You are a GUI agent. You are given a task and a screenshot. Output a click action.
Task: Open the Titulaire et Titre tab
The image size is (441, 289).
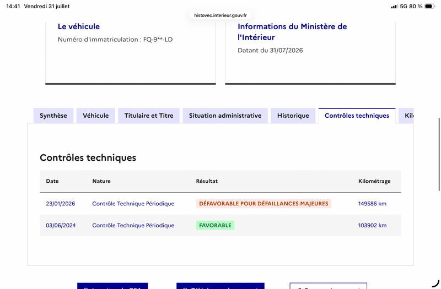[149, 116]
